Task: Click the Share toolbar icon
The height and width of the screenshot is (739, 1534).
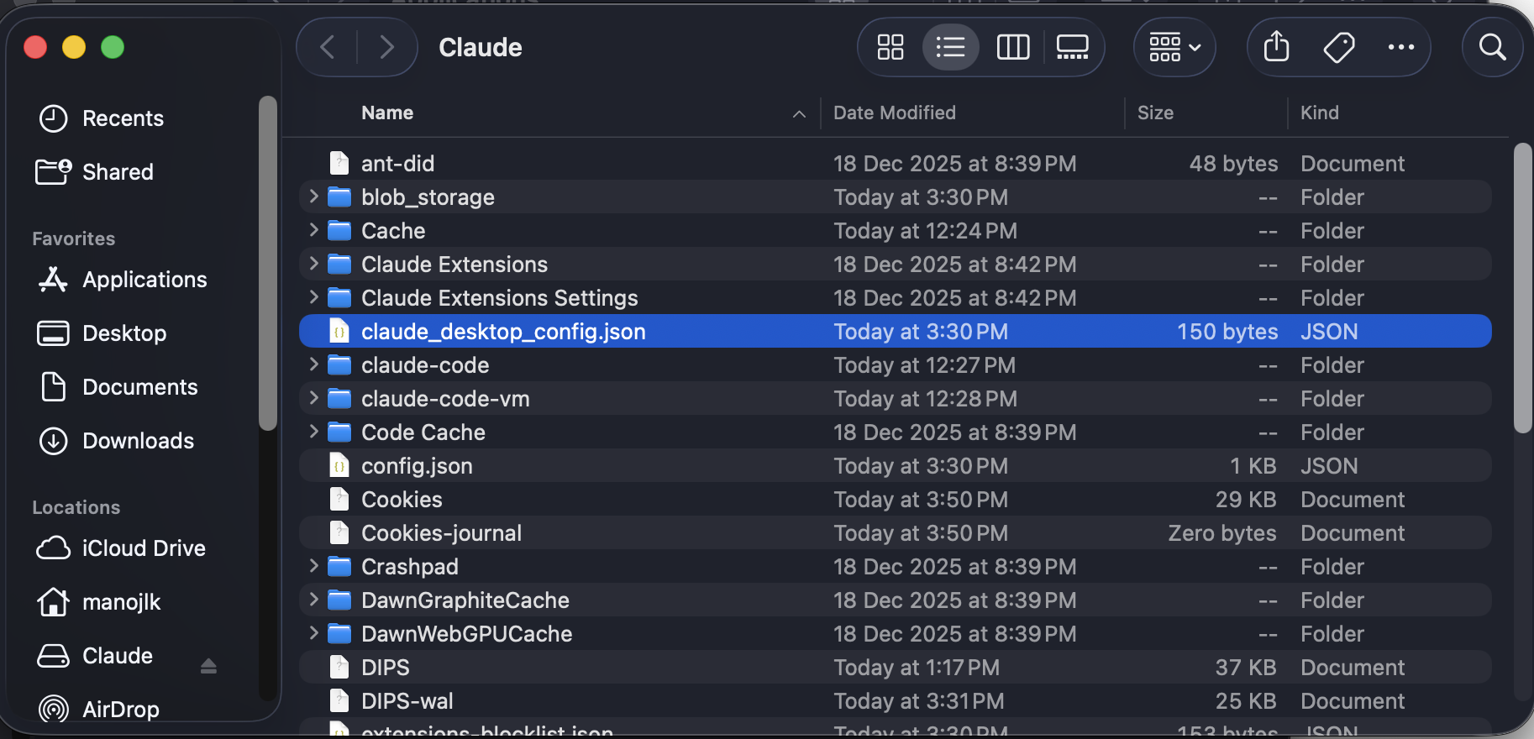Action: coord(1276,47)
